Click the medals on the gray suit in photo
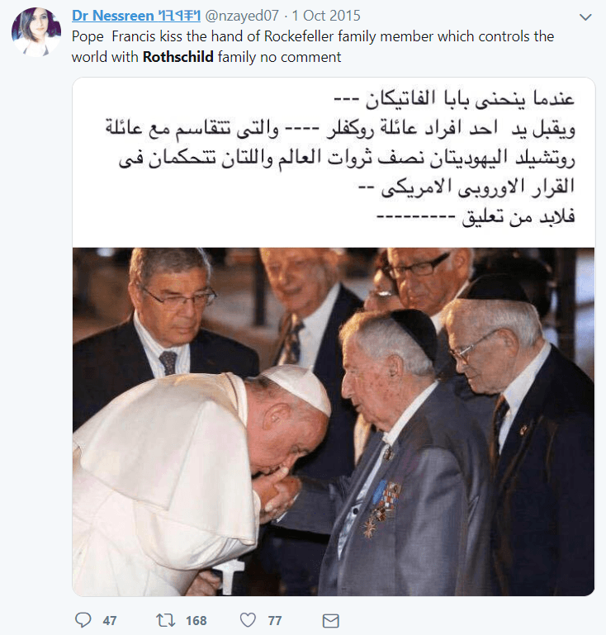 [x=381, y=508]
